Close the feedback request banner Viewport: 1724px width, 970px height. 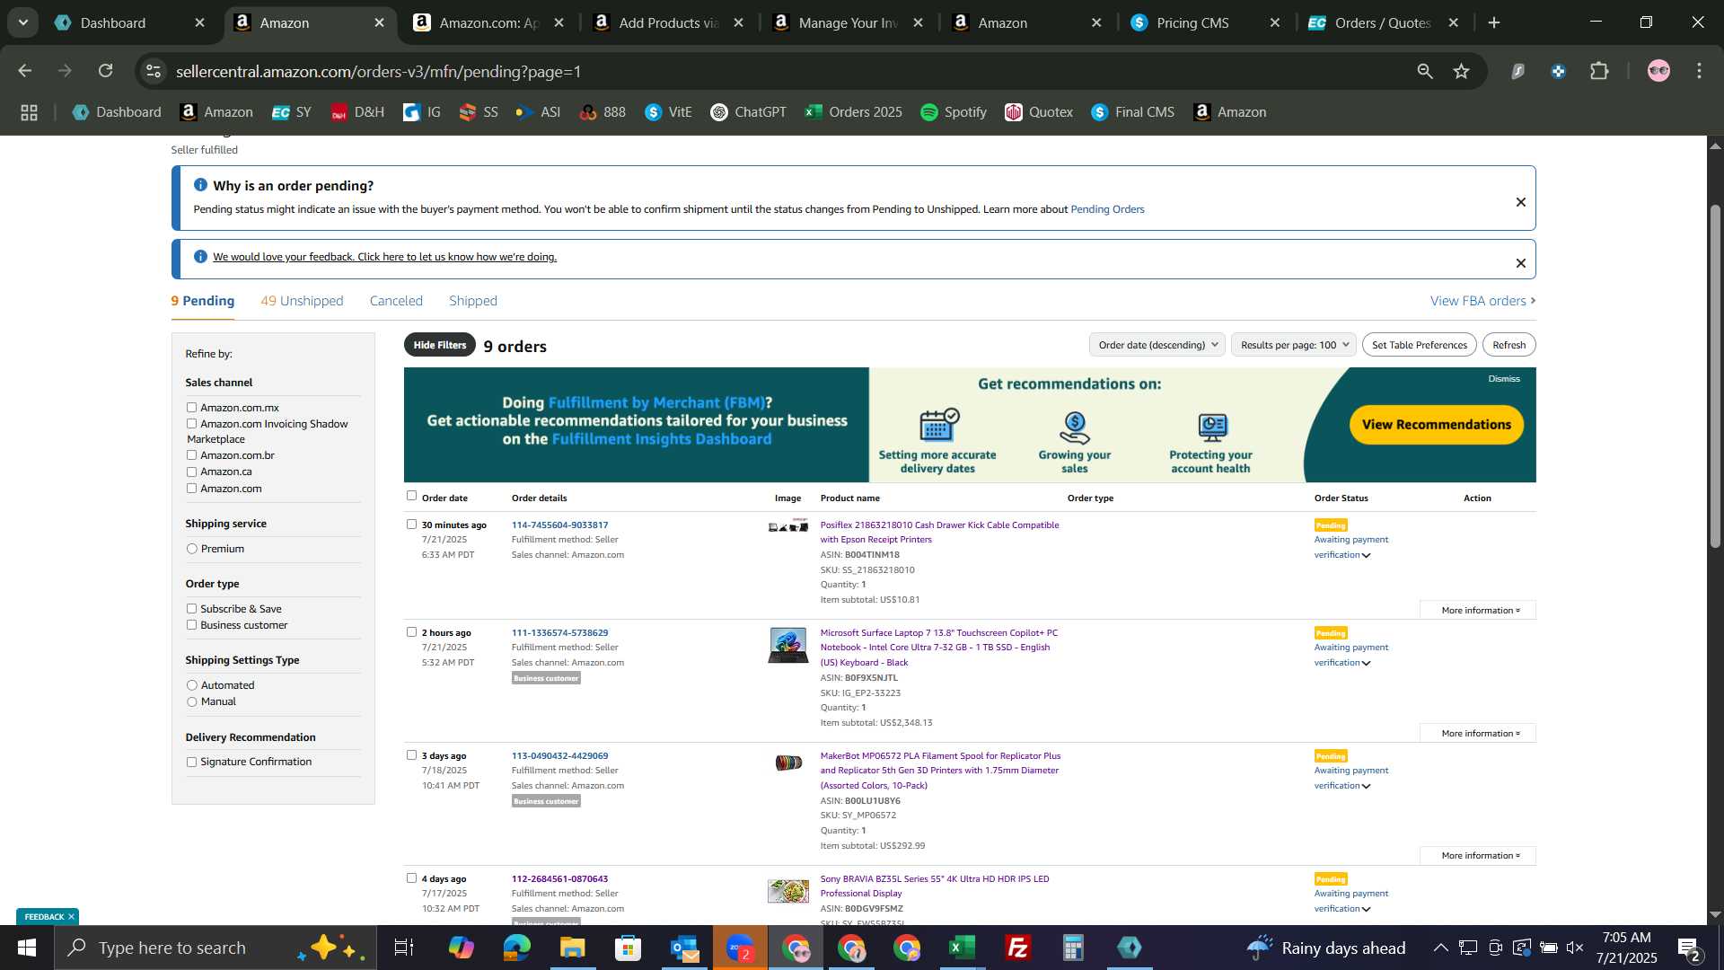click(1521, 263)
